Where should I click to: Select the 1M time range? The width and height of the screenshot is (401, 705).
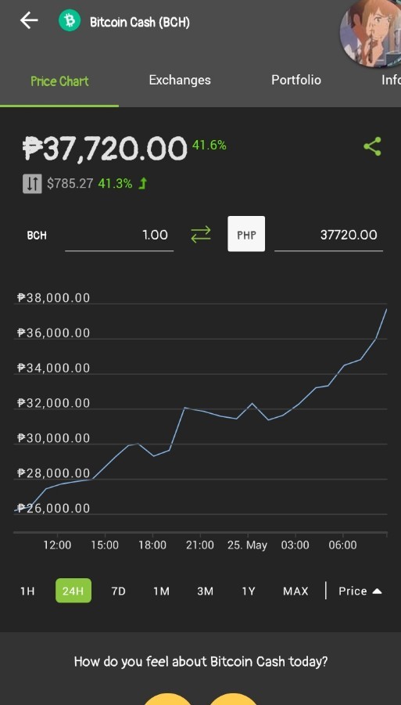161,591
